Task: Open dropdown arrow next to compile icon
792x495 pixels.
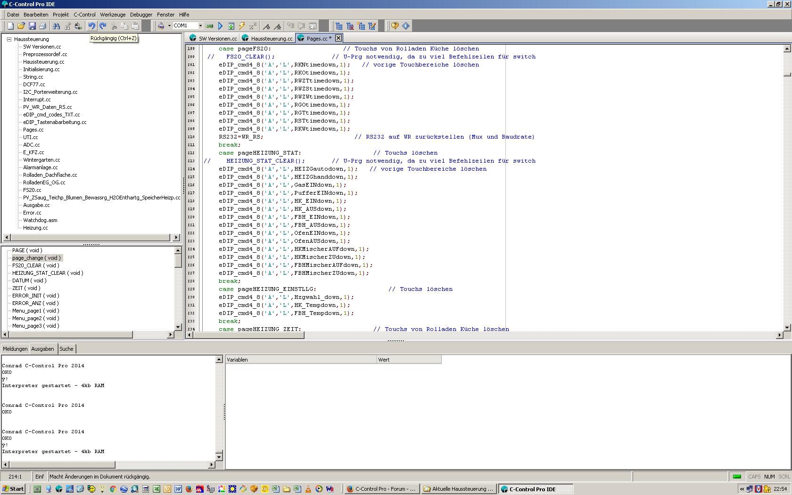Action: pos(169,26)
